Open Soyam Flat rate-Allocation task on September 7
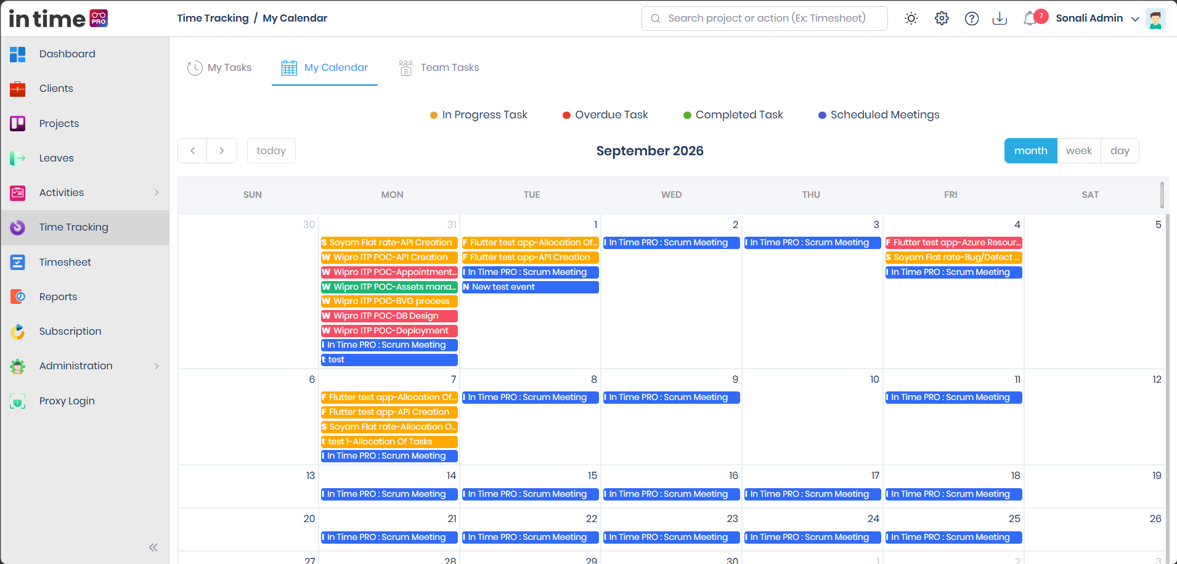The width and height of the screenshot is (1177, 564). pyautogui.click(x=389, y=427)
